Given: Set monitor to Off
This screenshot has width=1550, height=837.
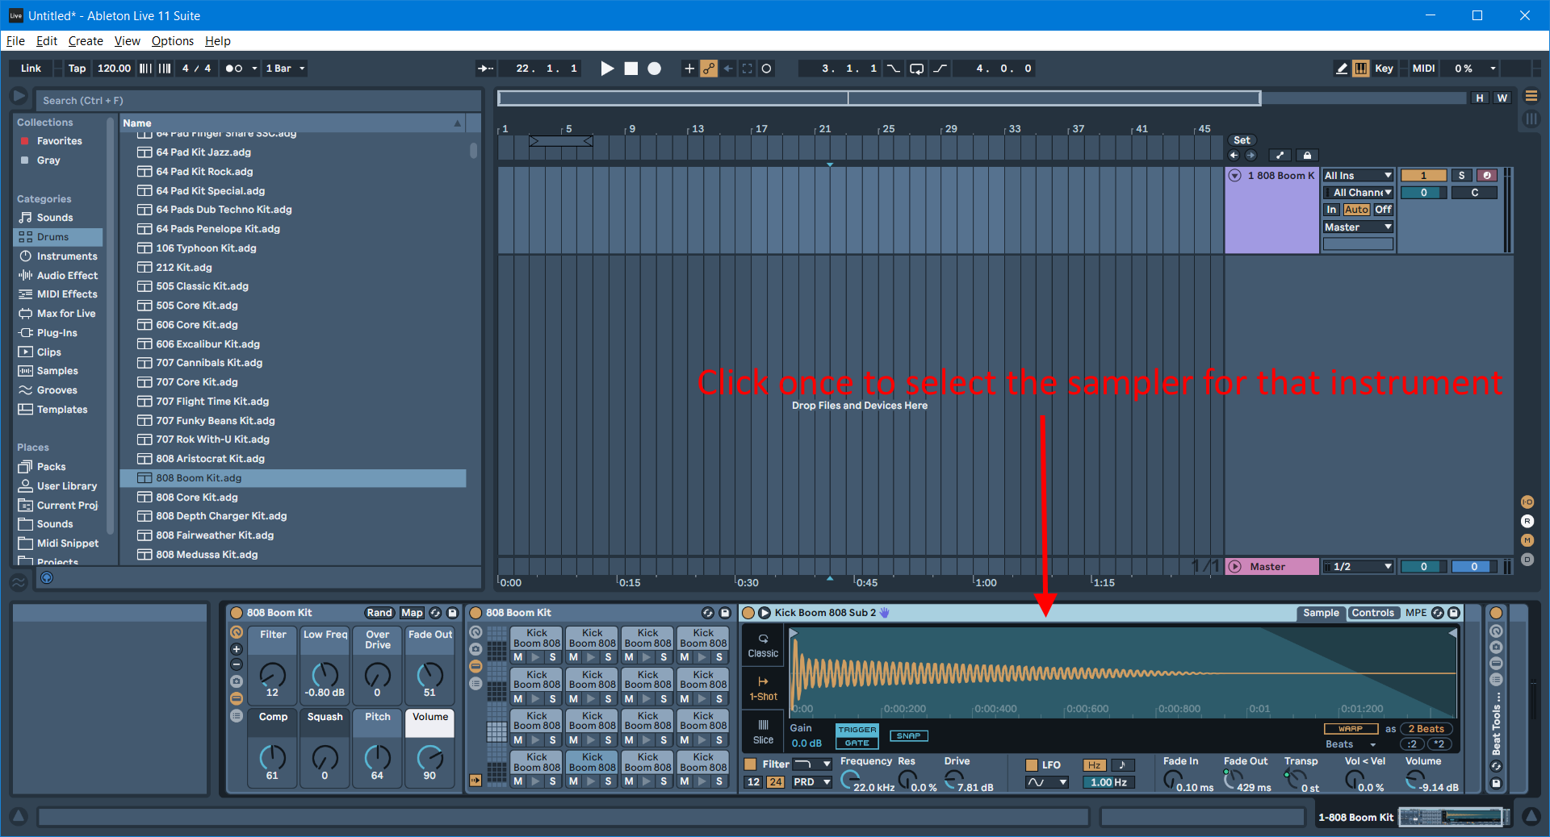Looking at the screenshot, I should tap(1383, 210).
